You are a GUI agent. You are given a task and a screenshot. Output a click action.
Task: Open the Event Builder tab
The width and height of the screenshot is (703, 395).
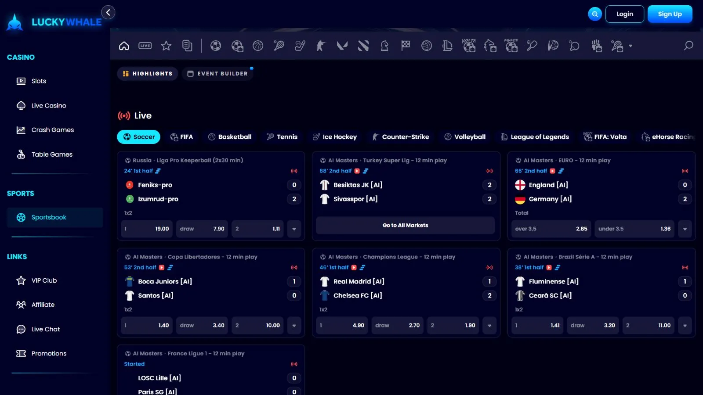click(x=217, y=74)
